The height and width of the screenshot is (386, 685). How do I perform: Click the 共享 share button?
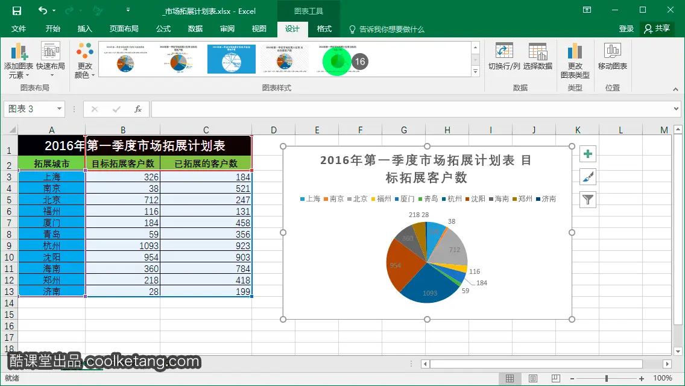pos(657,28)
